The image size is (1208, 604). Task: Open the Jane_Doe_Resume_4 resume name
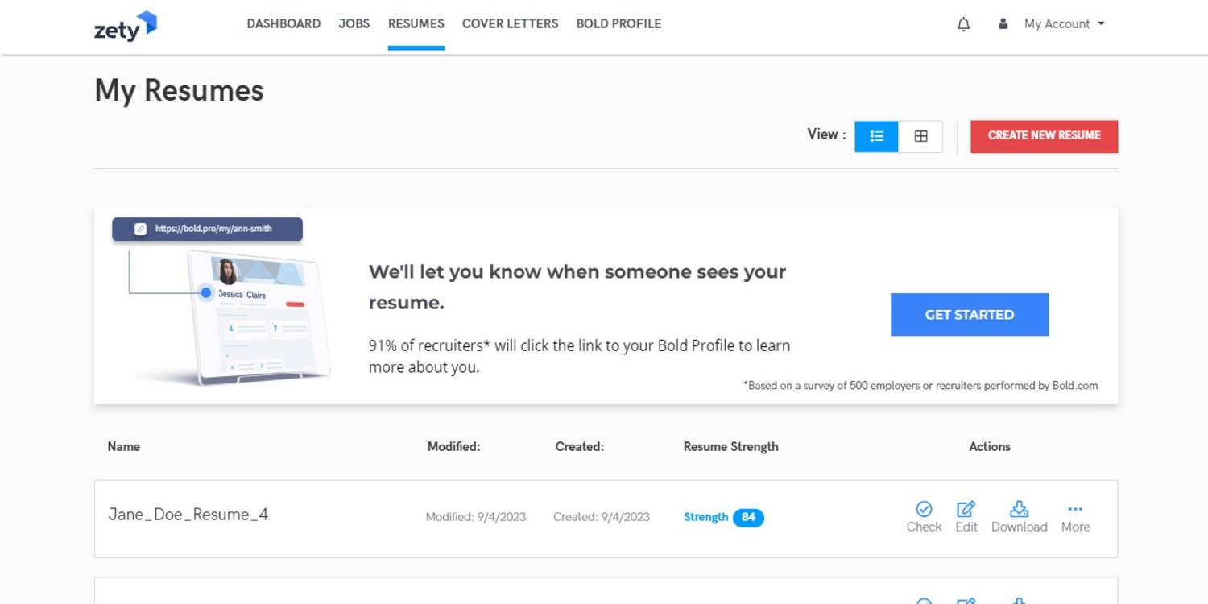pos(188,515)
